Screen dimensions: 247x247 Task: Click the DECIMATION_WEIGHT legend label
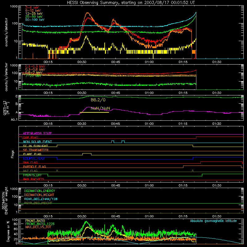coord(39,195)
